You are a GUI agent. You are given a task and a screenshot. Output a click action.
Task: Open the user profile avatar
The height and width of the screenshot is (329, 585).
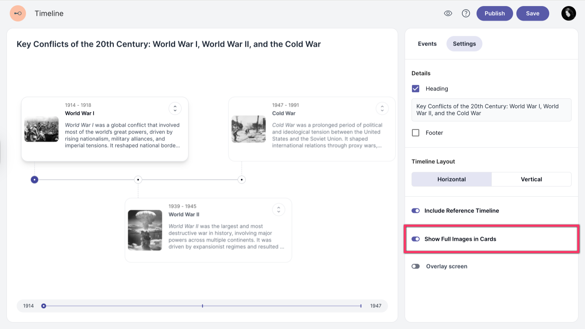pyautogui.click(x=568, y=13)
